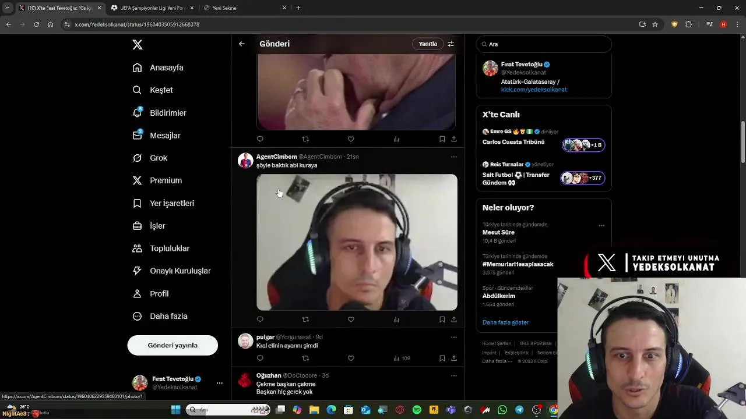The height and width of the screenshot is (419, 746).
Task: Open İşler jobs page
Action: (x=149, y=226)
